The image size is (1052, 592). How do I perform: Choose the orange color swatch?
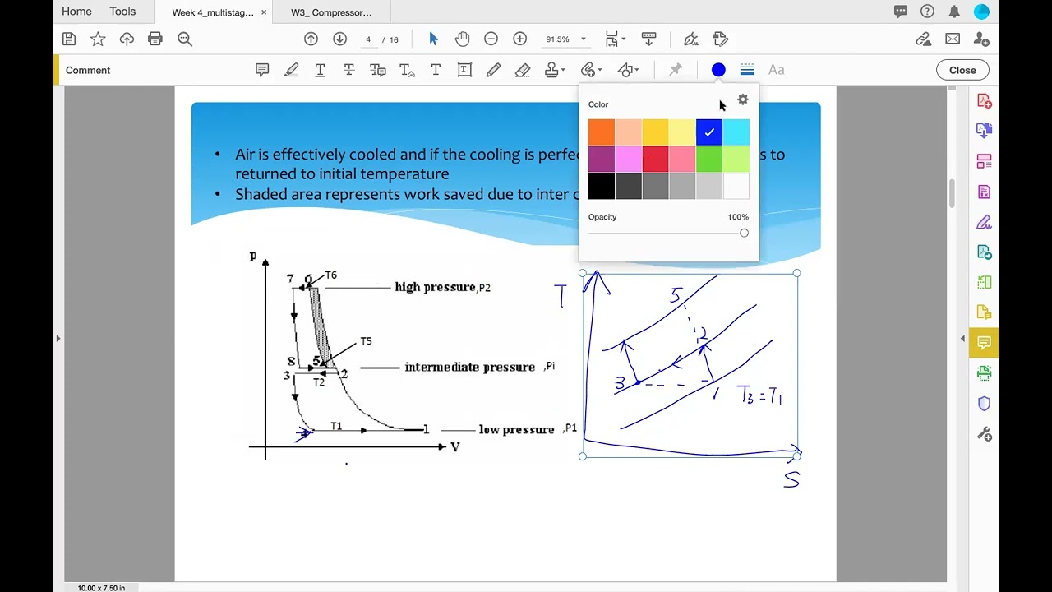point(602,132)
